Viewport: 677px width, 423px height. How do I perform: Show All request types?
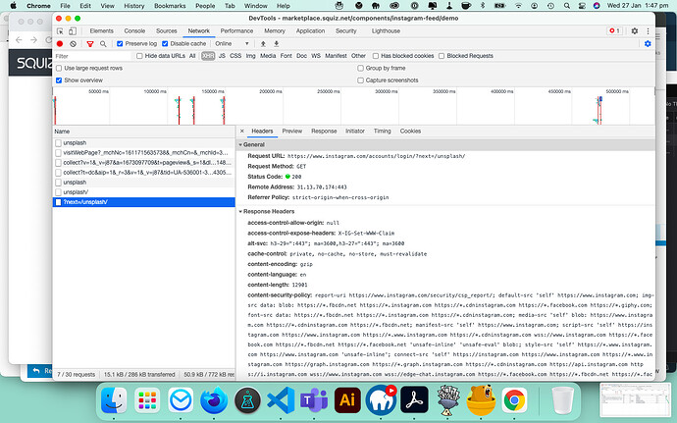pyautogui.click(x=192, y=56)
